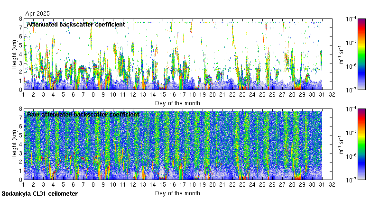The image size is (370, 199).
Task: Click the 10⁻⁴ tick on the lower colorbar
Action: pos(351,109)
